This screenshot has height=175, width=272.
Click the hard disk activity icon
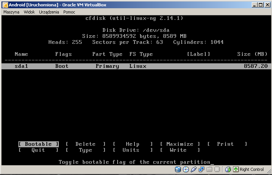pos(178,169)
